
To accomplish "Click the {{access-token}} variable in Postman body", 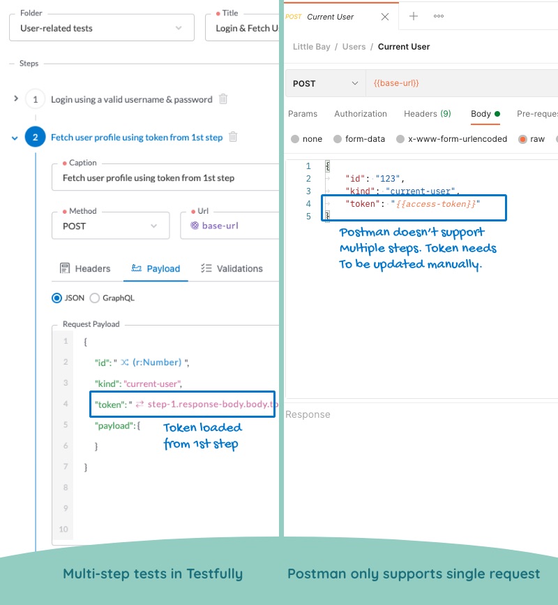I will (x=435, y=204).
